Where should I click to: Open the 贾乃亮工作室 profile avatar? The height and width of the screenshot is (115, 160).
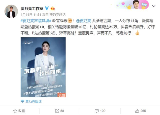tap(11, 11)
